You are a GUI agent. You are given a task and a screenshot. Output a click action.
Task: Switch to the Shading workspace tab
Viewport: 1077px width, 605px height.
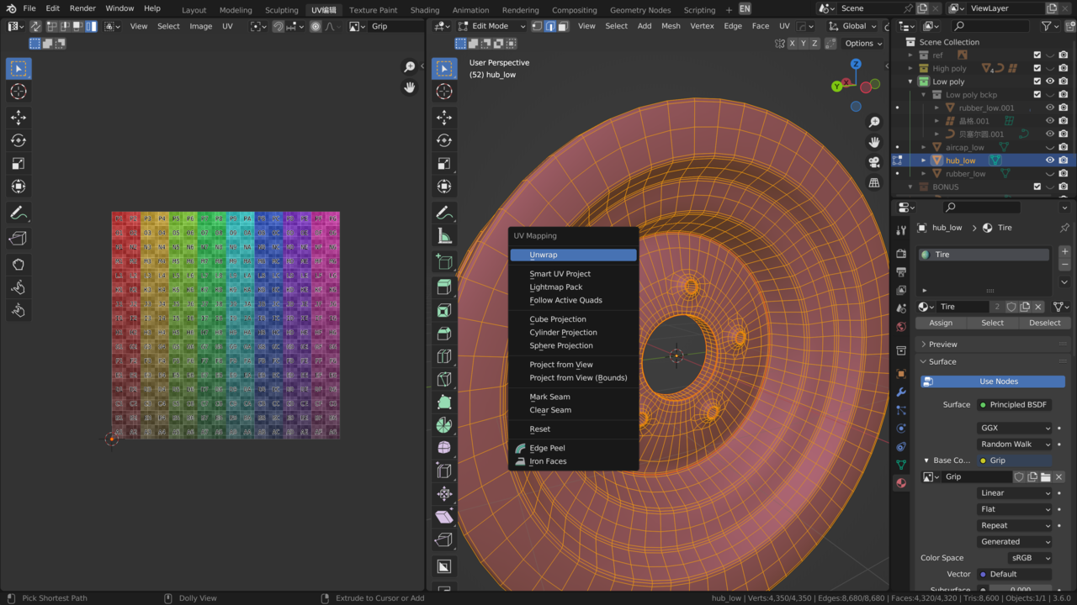425,10
